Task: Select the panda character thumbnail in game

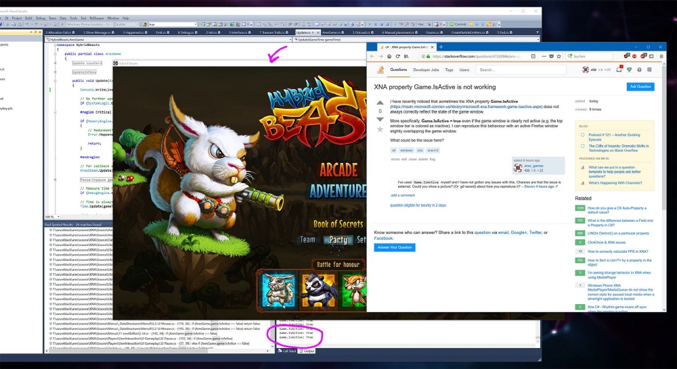Action: (x=319, y=290)
